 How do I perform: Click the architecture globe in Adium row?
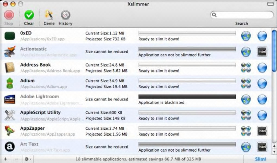(x=262, y=83)
